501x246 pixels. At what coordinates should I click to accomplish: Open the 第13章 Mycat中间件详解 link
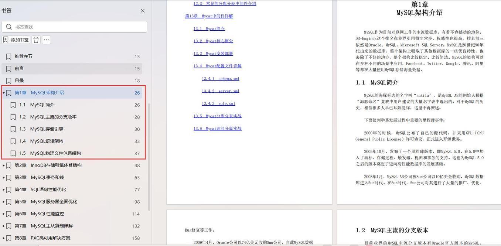point(209,16)
